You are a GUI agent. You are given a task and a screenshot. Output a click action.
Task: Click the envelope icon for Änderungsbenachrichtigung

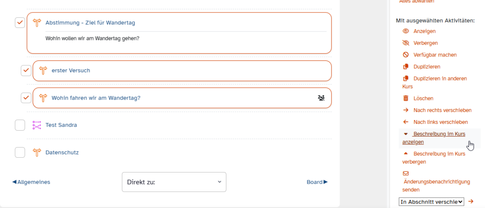[406, 173]
